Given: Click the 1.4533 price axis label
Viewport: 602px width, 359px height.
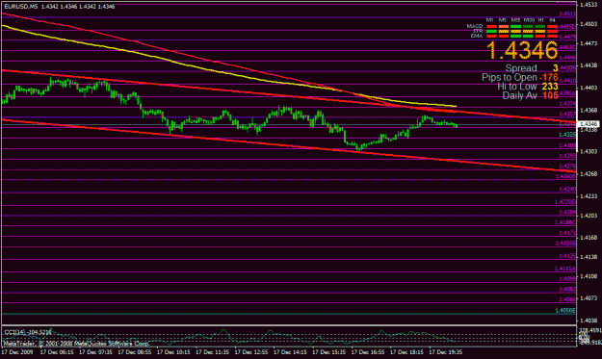Looking at the screenshot, I should pos(588,5).
